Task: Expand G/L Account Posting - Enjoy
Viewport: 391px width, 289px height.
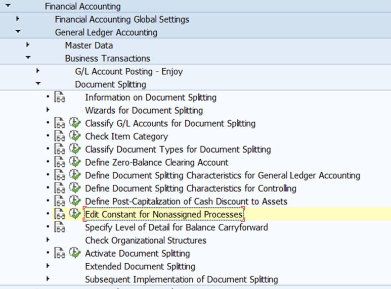Action: point(37,71)
